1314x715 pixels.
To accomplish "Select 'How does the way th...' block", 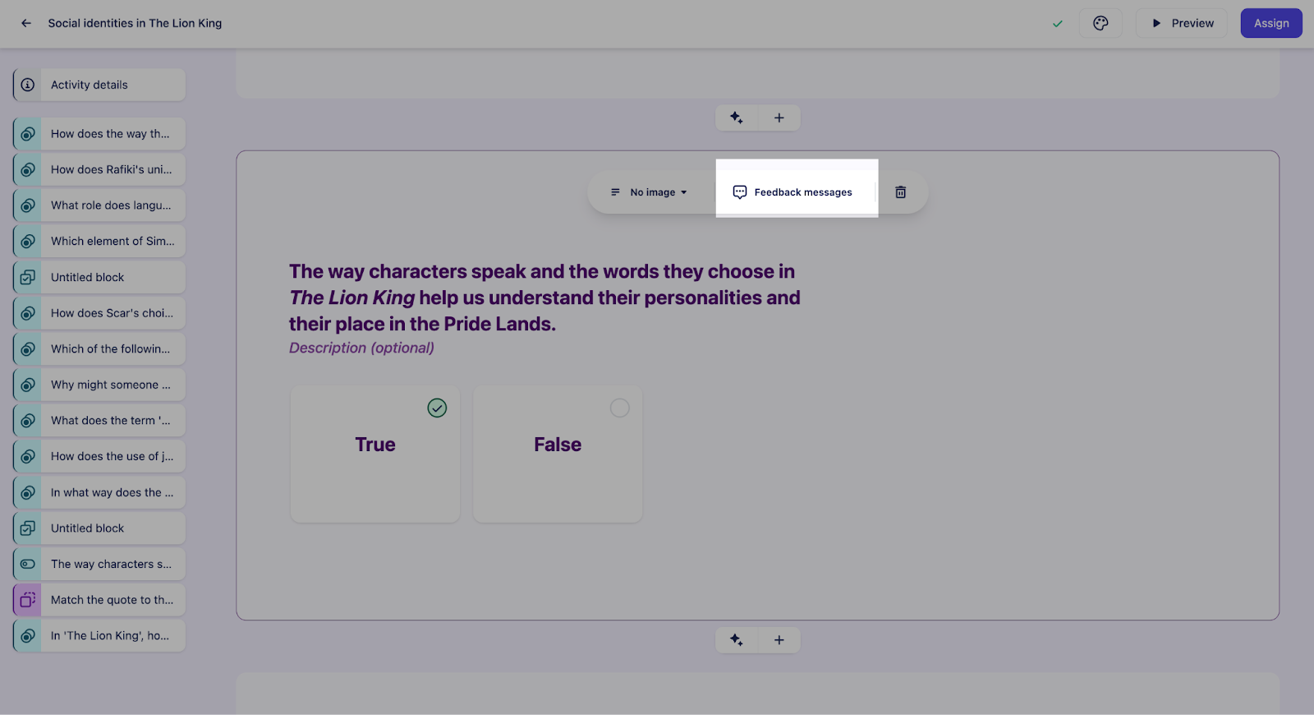I will pos(99,134).
